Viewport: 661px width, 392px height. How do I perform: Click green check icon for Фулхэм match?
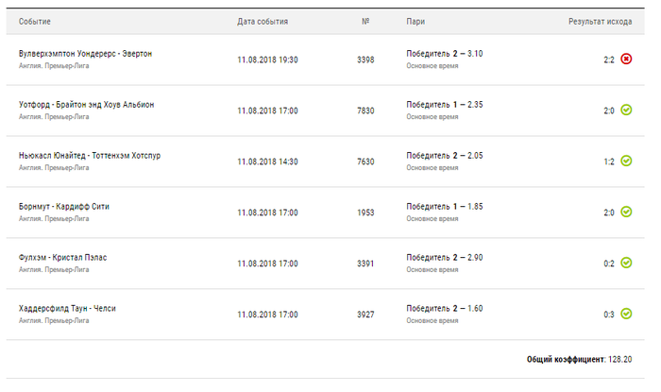(626, 263)
